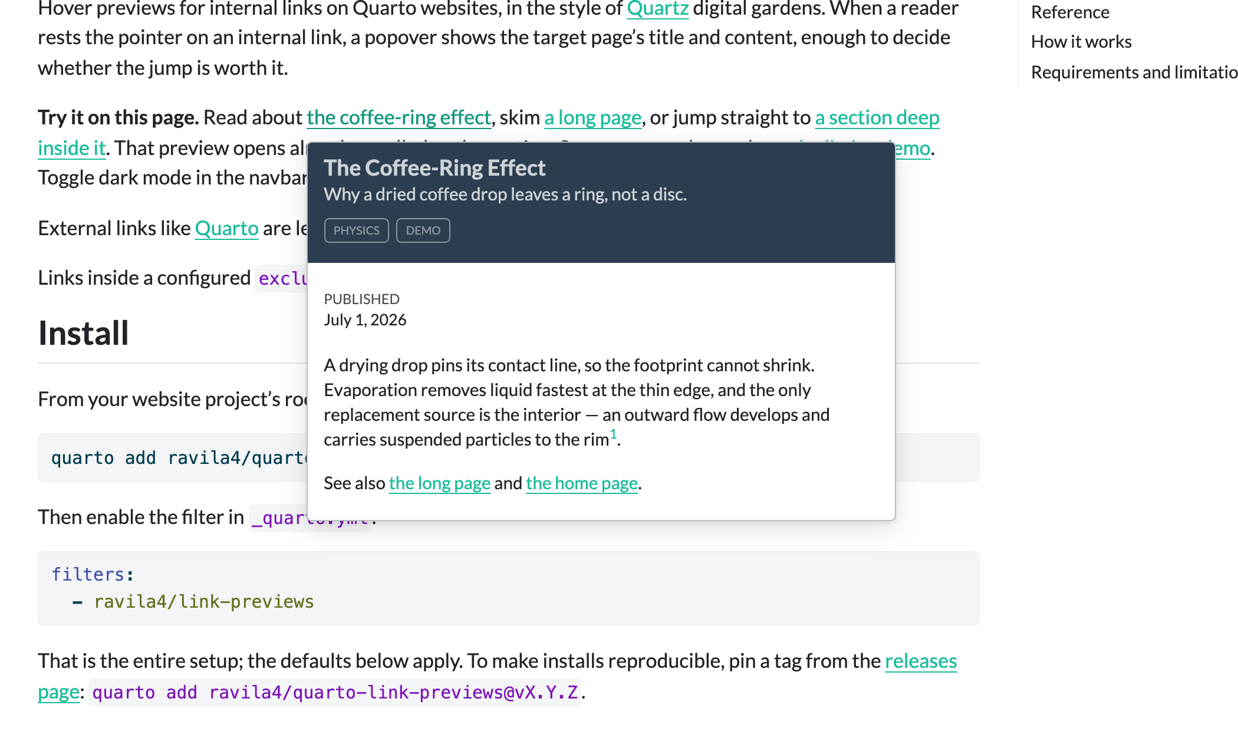Click the Install section heading

click(x=83, y=333)
